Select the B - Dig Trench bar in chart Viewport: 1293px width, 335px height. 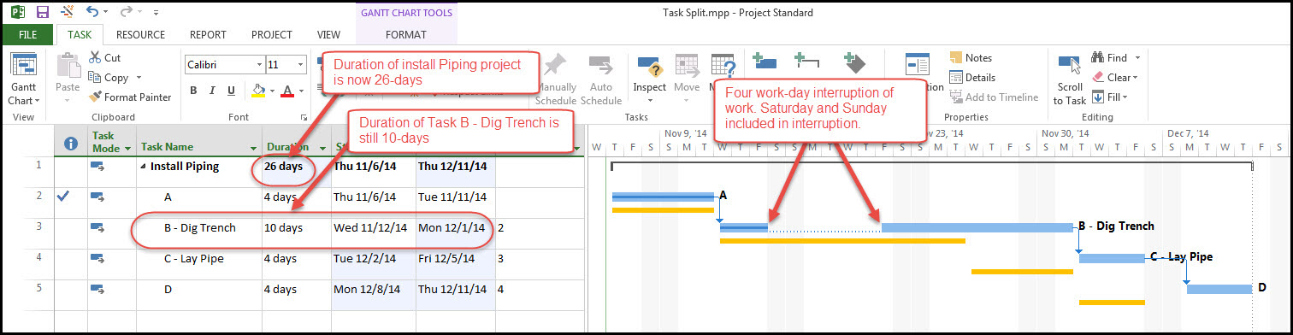896,227
